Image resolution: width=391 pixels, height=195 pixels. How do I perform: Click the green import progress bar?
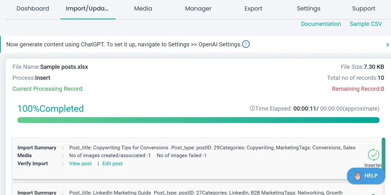(x=198, y=120)
